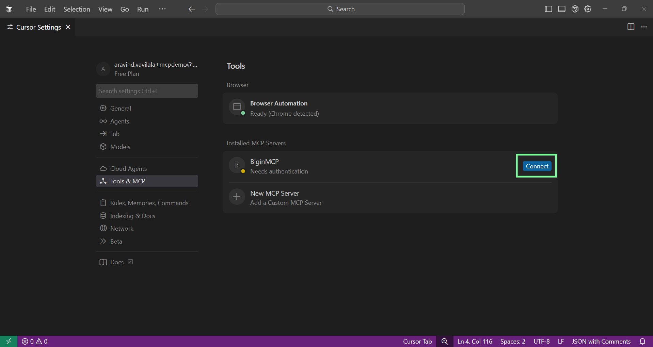Open Rules, Memories, Commands settings
Viewport: 653px width, 347px height.
coord(149,203)
